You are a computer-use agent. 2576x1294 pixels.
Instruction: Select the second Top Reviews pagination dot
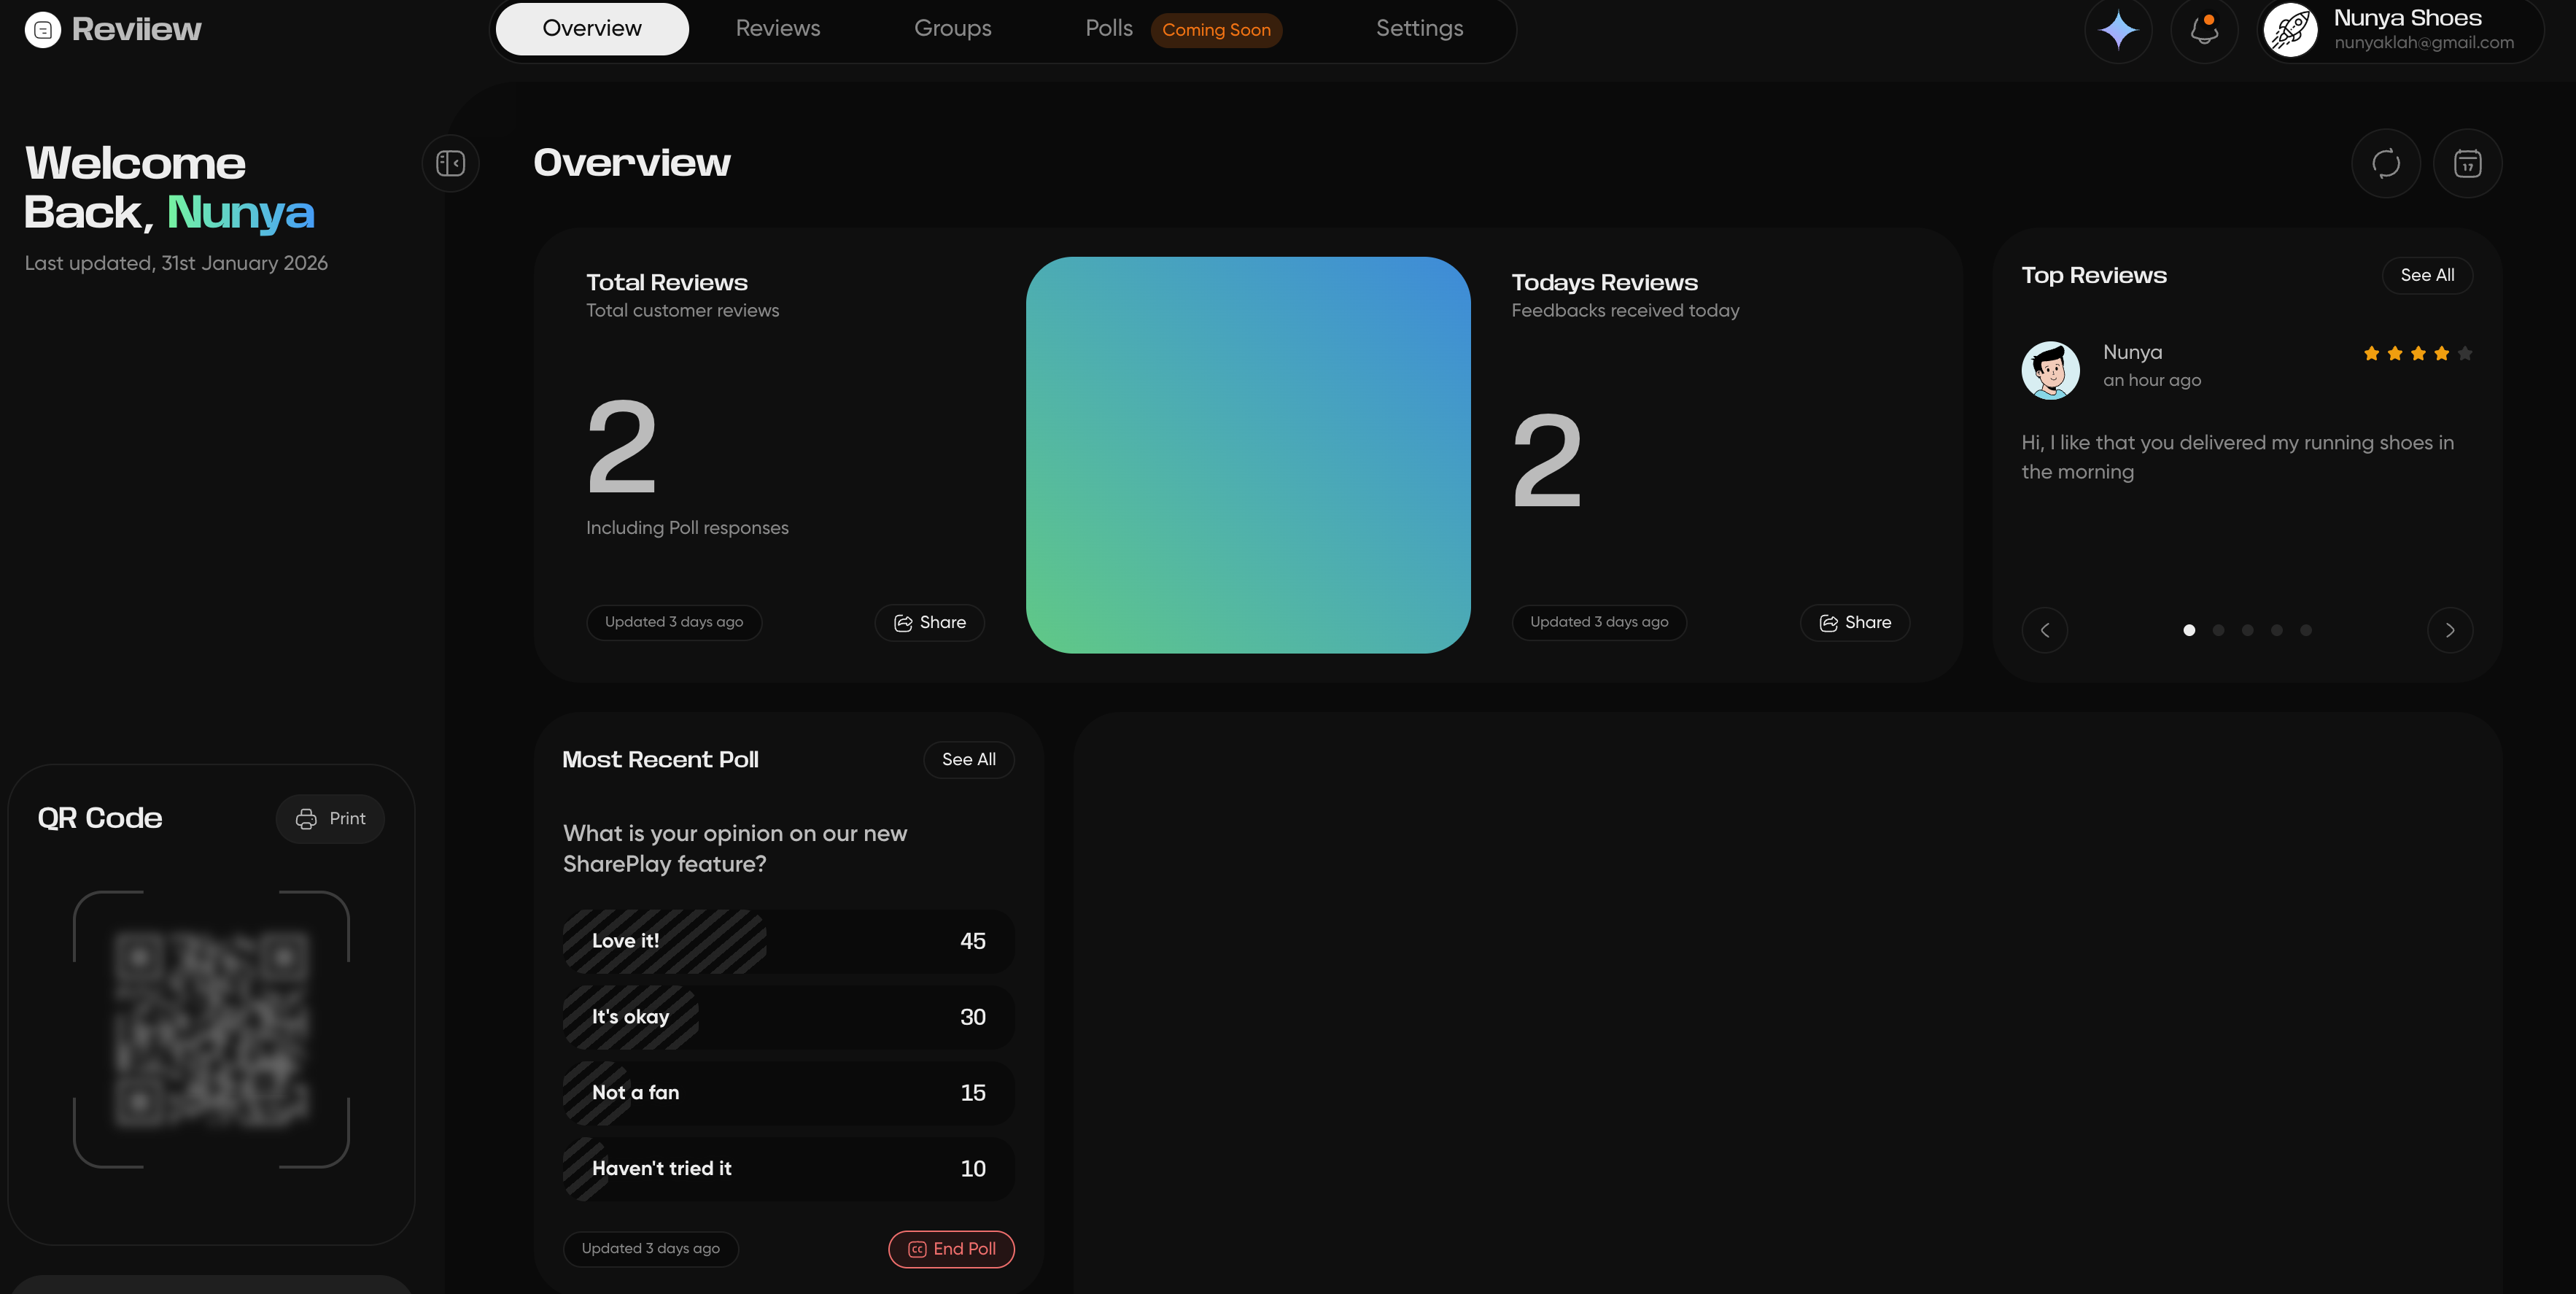pyautogui.click(x=2218, y=630)
